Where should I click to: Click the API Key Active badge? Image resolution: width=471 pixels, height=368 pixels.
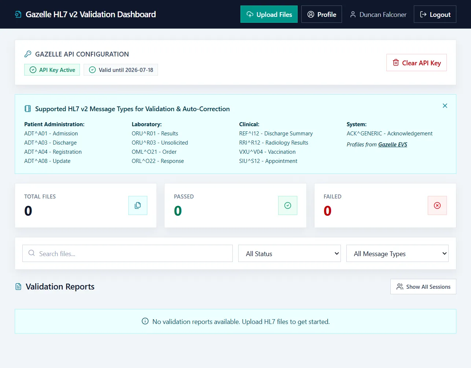point(52,70)
